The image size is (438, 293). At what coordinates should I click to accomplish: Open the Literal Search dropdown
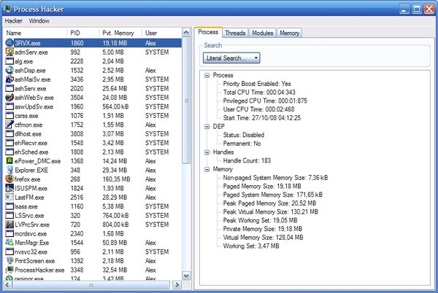[x=231, y=57]
